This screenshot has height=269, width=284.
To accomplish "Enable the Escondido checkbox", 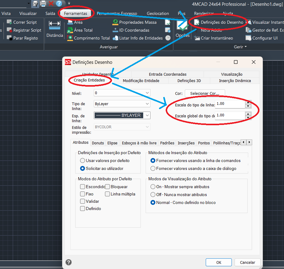I will pos(83,187).
